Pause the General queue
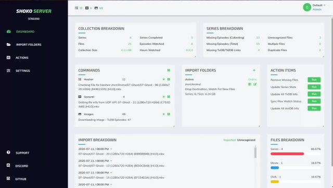333x188 pixels. point(169,97)
